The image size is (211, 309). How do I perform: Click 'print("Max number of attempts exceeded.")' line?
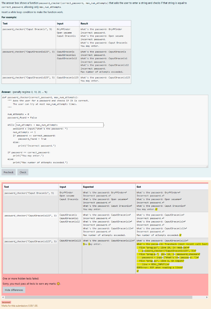point(40,163)
